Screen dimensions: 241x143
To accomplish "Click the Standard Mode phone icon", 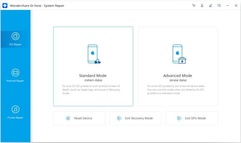I will pyautogui.click(x=93, y=54).
